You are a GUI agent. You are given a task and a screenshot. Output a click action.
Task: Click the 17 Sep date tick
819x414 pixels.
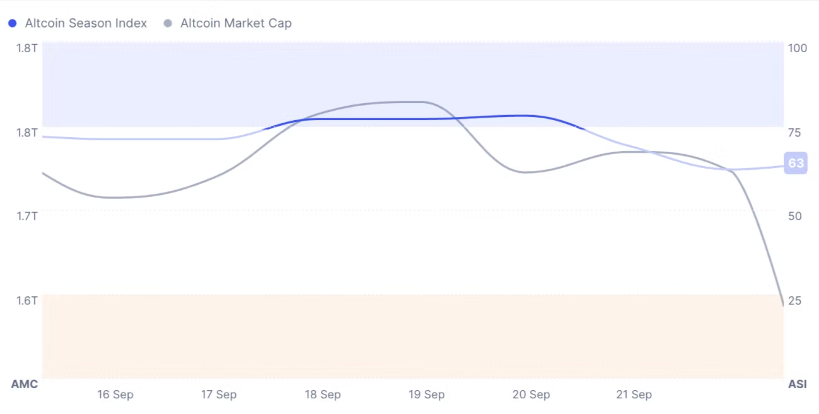219,394
